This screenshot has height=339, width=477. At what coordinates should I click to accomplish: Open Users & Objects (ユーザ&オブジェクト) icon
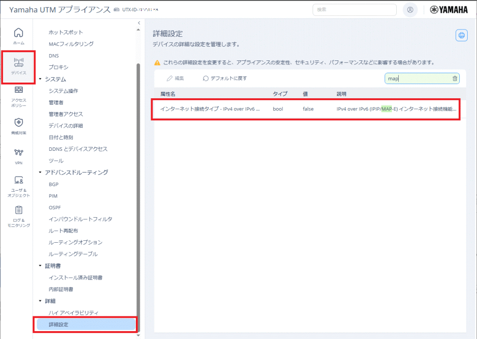pyautogui.click(x=18, y=180)
